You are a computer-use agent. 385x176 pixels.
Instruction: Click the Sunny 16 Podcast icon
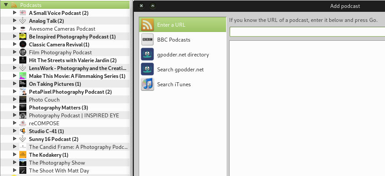[22, 139]
